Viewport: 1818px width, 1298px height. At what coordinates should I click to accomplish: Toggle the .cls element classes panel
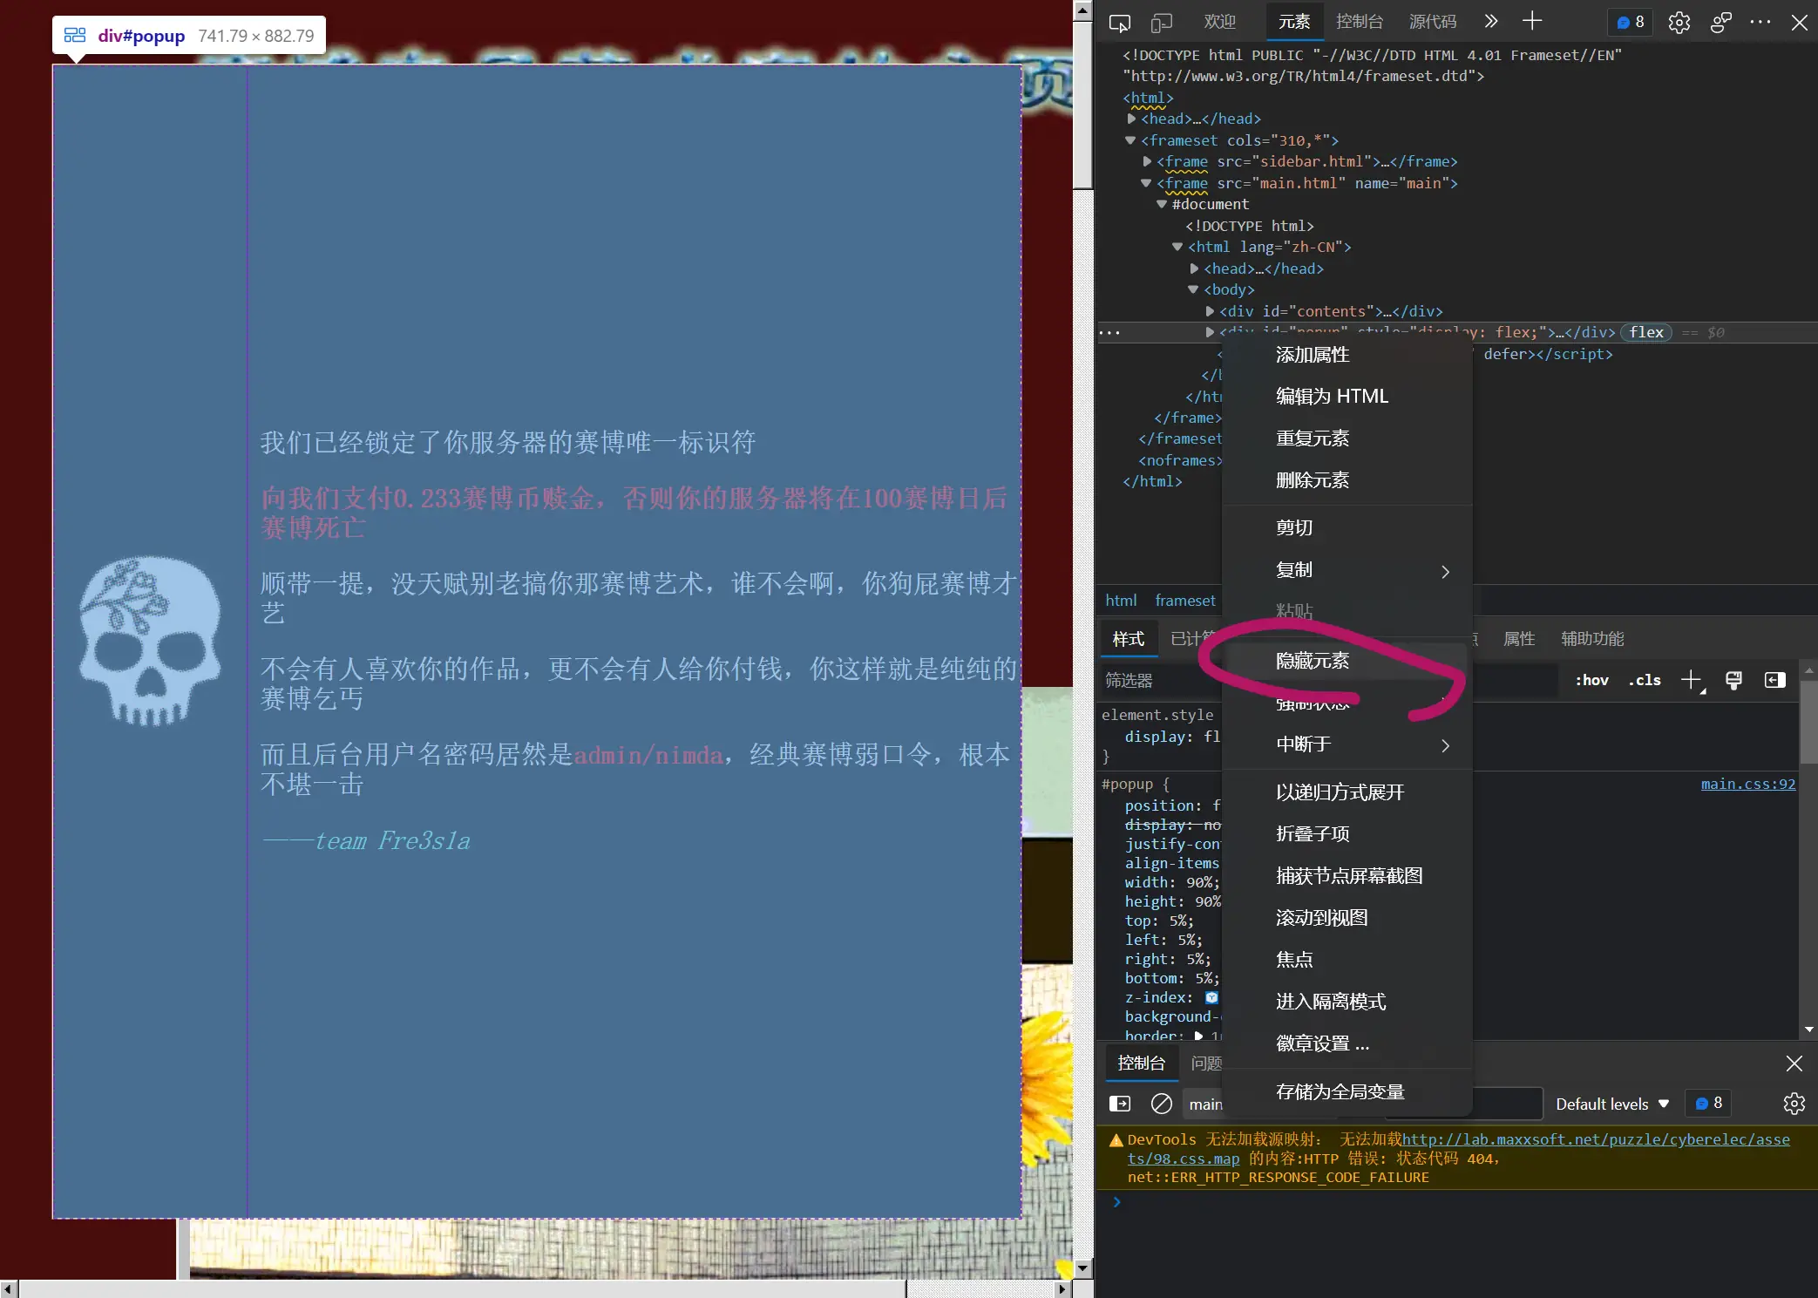pyautogui.click(x=1645, y=680)
